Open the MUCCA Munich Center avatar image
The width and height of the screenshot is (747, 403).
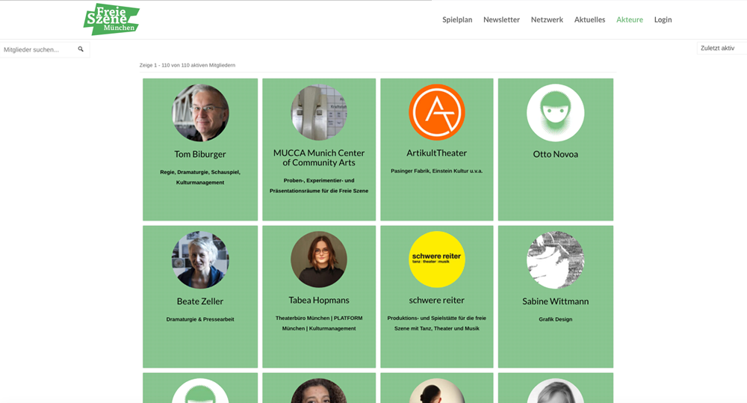pyautogui.click(x=319, y=113)
